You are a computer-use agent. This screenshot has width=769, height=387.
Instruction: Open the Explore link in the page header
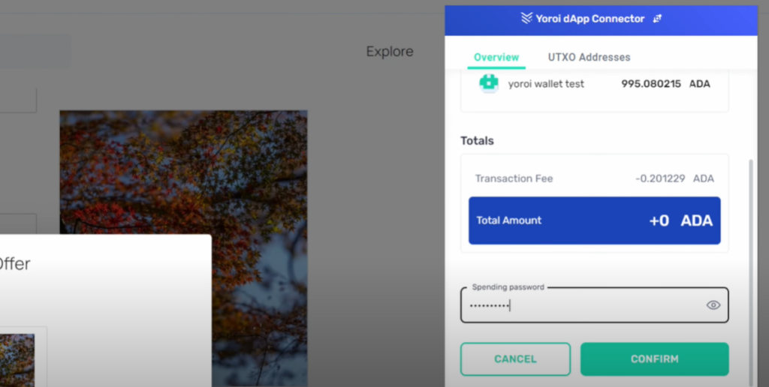pos(390,52)
